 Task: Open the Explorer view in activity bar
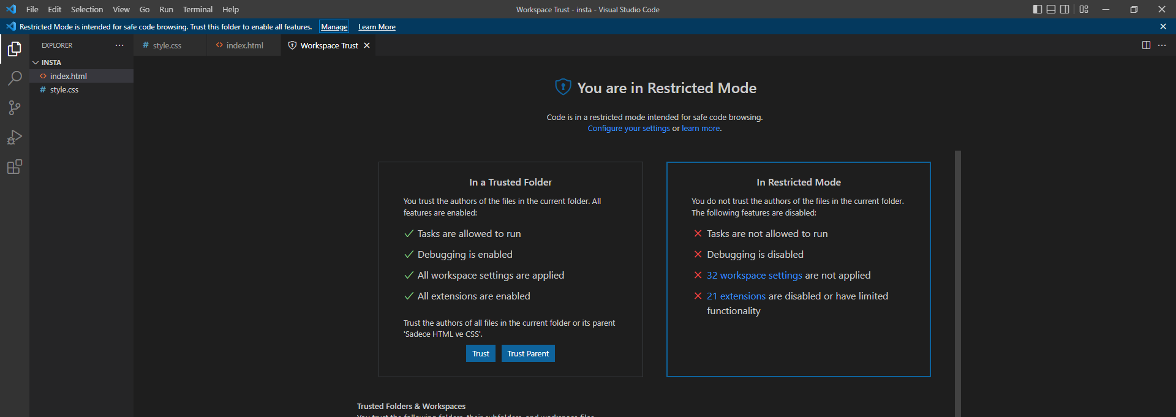(15, 49)
